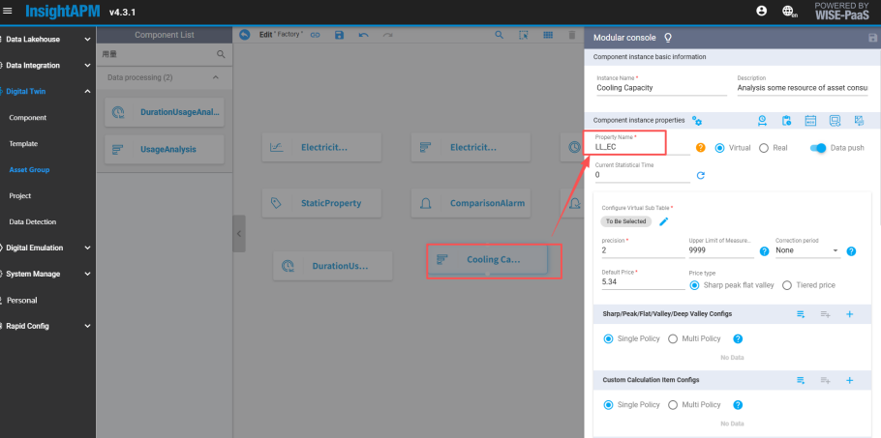The height and width of the screenshot is (438, 881).
Task: Expand the Data Lakehouse sidebar menu
Action: 47,40
